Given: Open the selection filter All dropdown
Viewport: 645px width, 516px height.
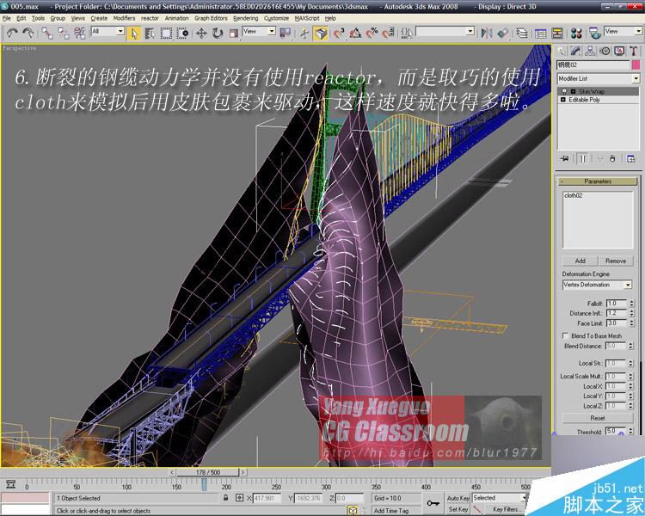Looking at the screenshot, I should pos(107,31).
